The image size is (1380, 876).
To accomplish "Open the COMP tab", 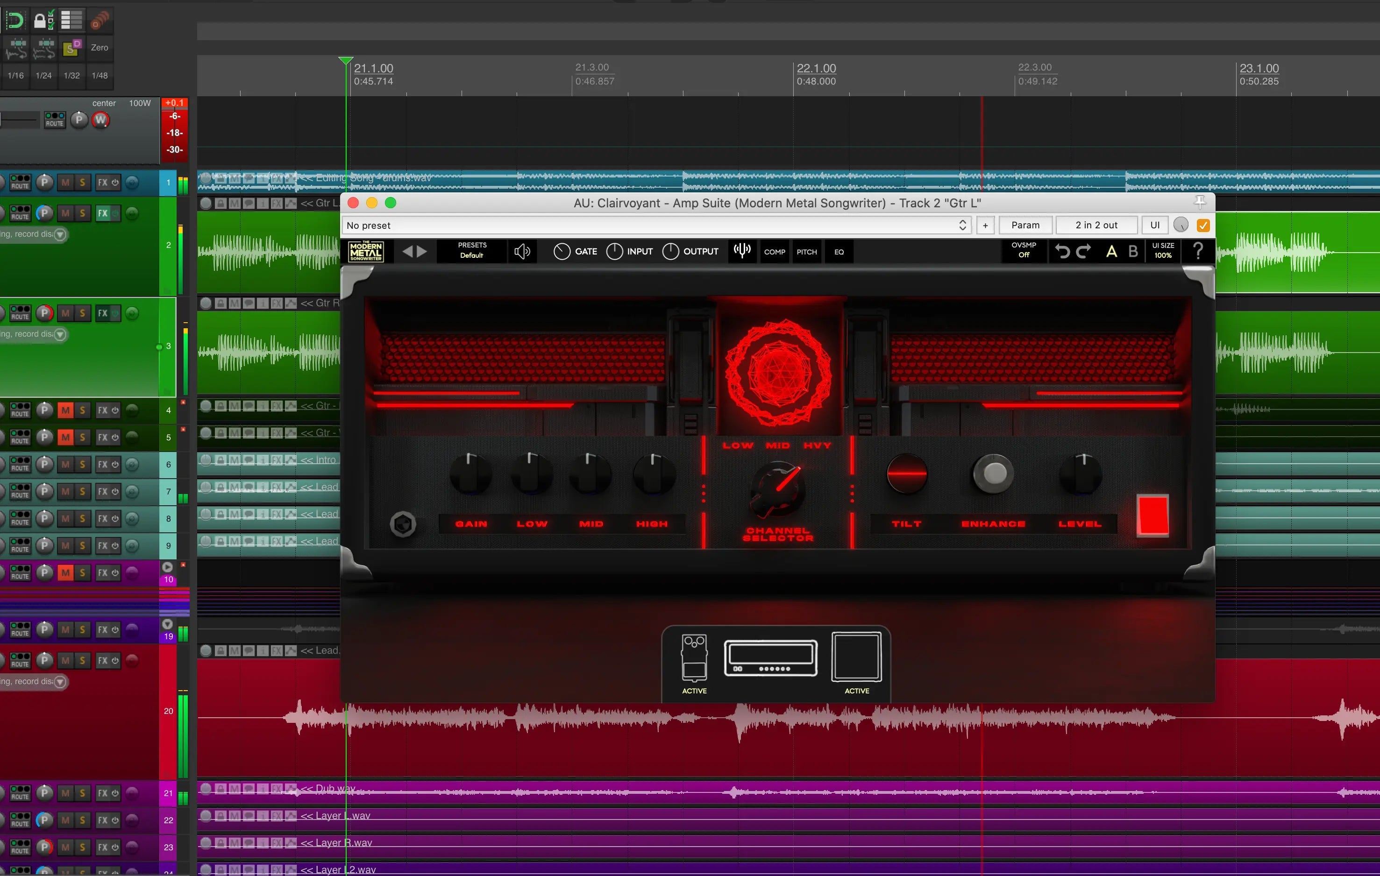I will (x=774, y=252).
